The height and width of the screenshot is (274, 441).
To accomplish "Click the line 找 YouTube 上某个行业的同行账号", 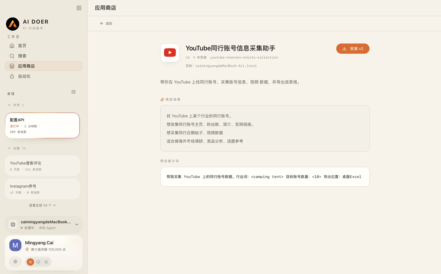I will [200, 116].
